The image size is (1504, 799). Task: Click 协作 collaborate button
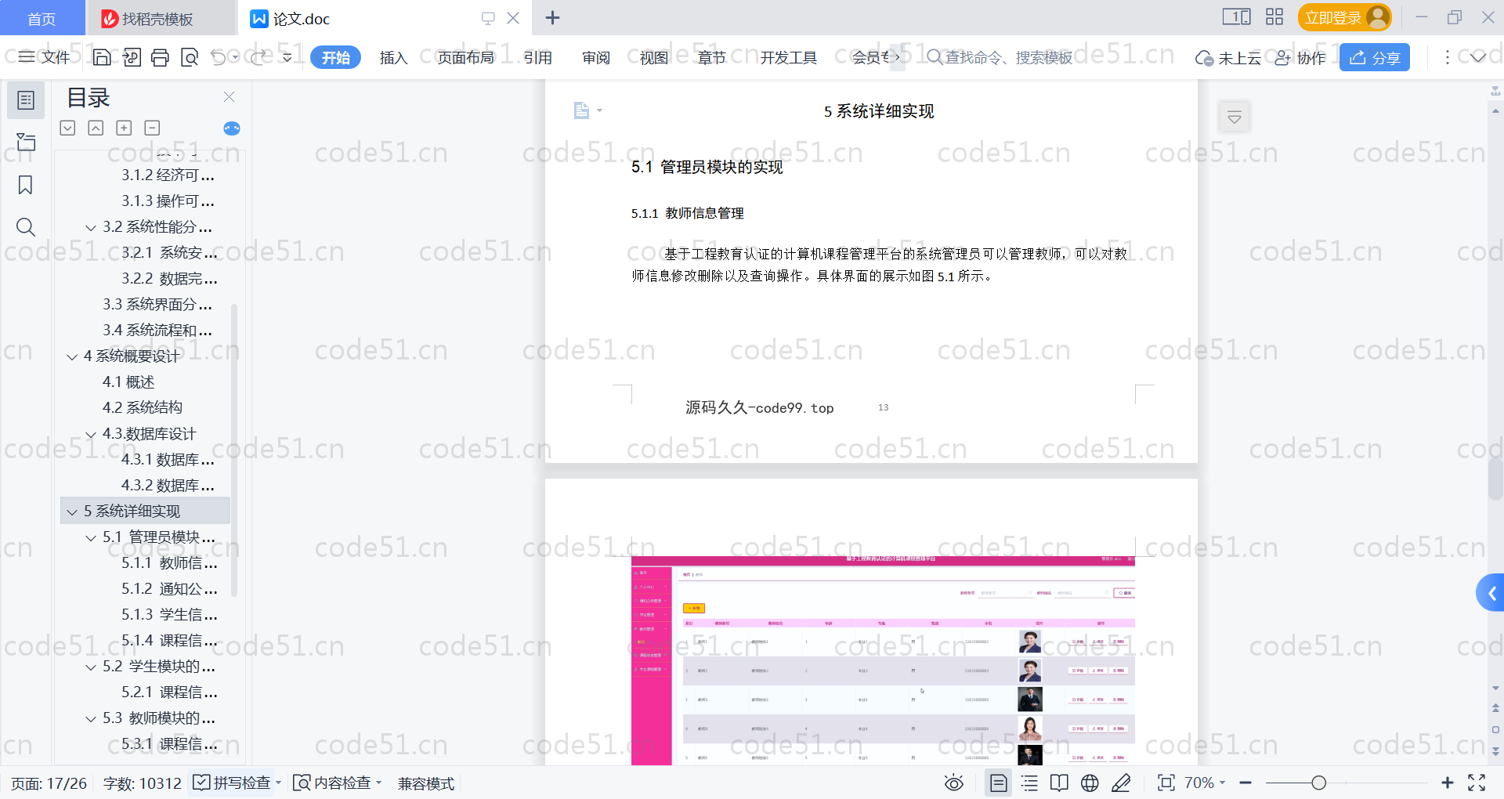[1300, 57]
